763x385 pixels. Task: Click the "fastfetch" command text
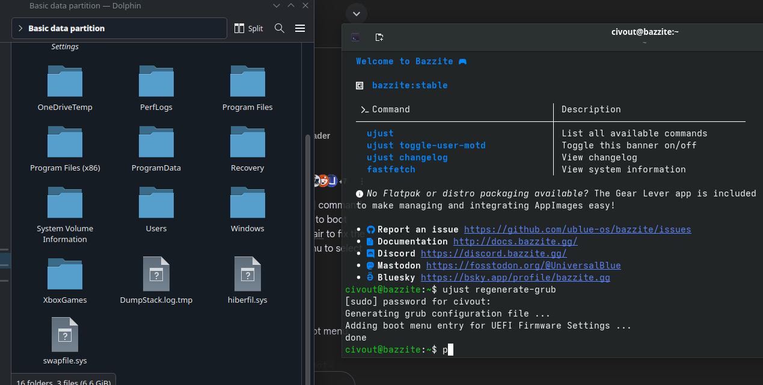[x=391, y=169]
